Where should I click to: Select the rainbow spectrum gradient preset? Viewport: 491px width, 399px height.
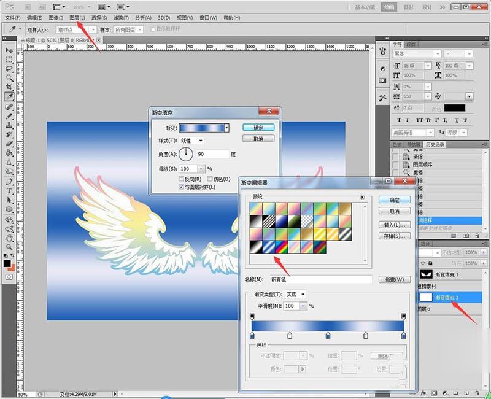[282, 247]
